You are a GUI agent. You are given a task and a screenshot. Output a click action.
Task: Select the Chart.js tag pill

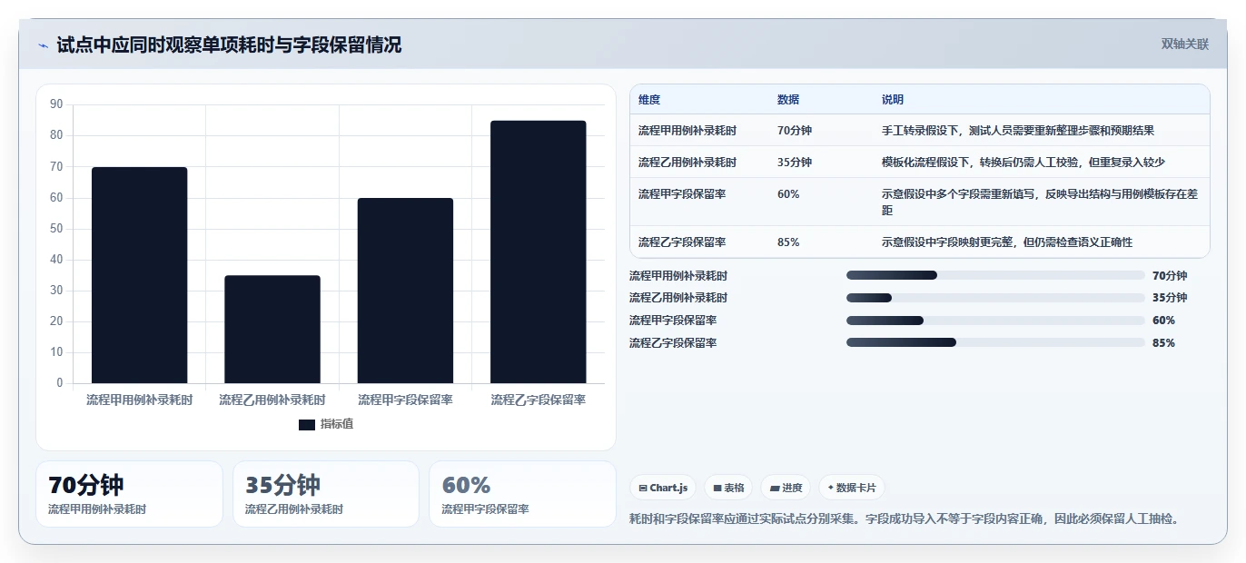[664, 488]
